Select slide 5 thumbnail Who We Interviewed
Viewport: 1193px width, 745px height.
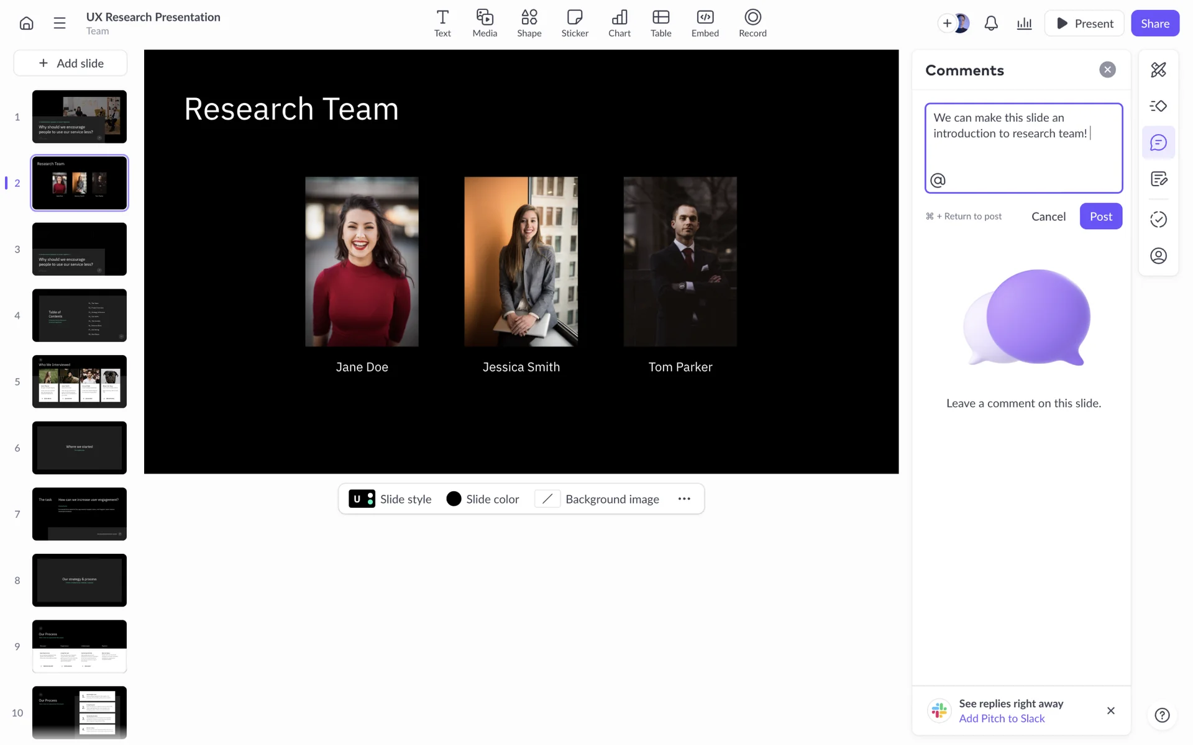click(80, 381)
